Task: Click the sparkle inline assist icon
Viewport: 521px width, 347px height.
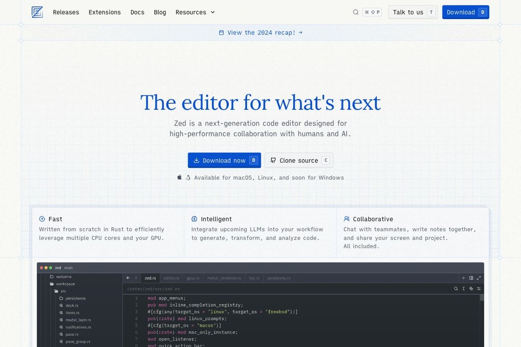Action: [x=471, y=289]
